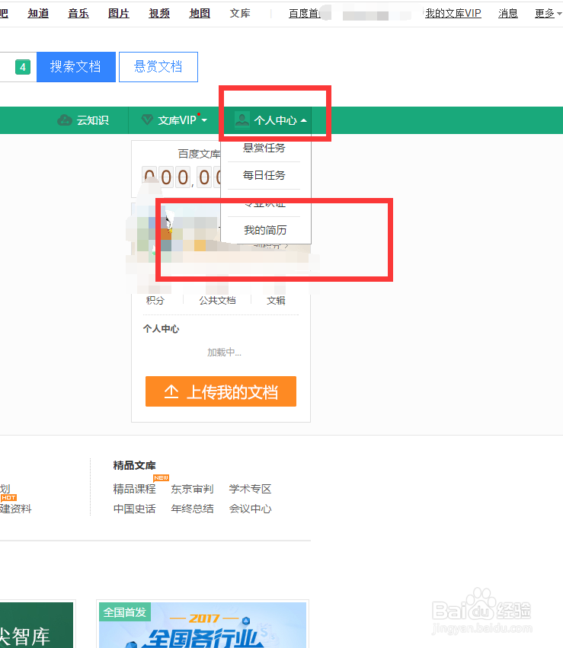Viewport: 563px width, 648px height.
Task: Click the diamond icon beside 文库VIP
Action: tap(147, 120)
